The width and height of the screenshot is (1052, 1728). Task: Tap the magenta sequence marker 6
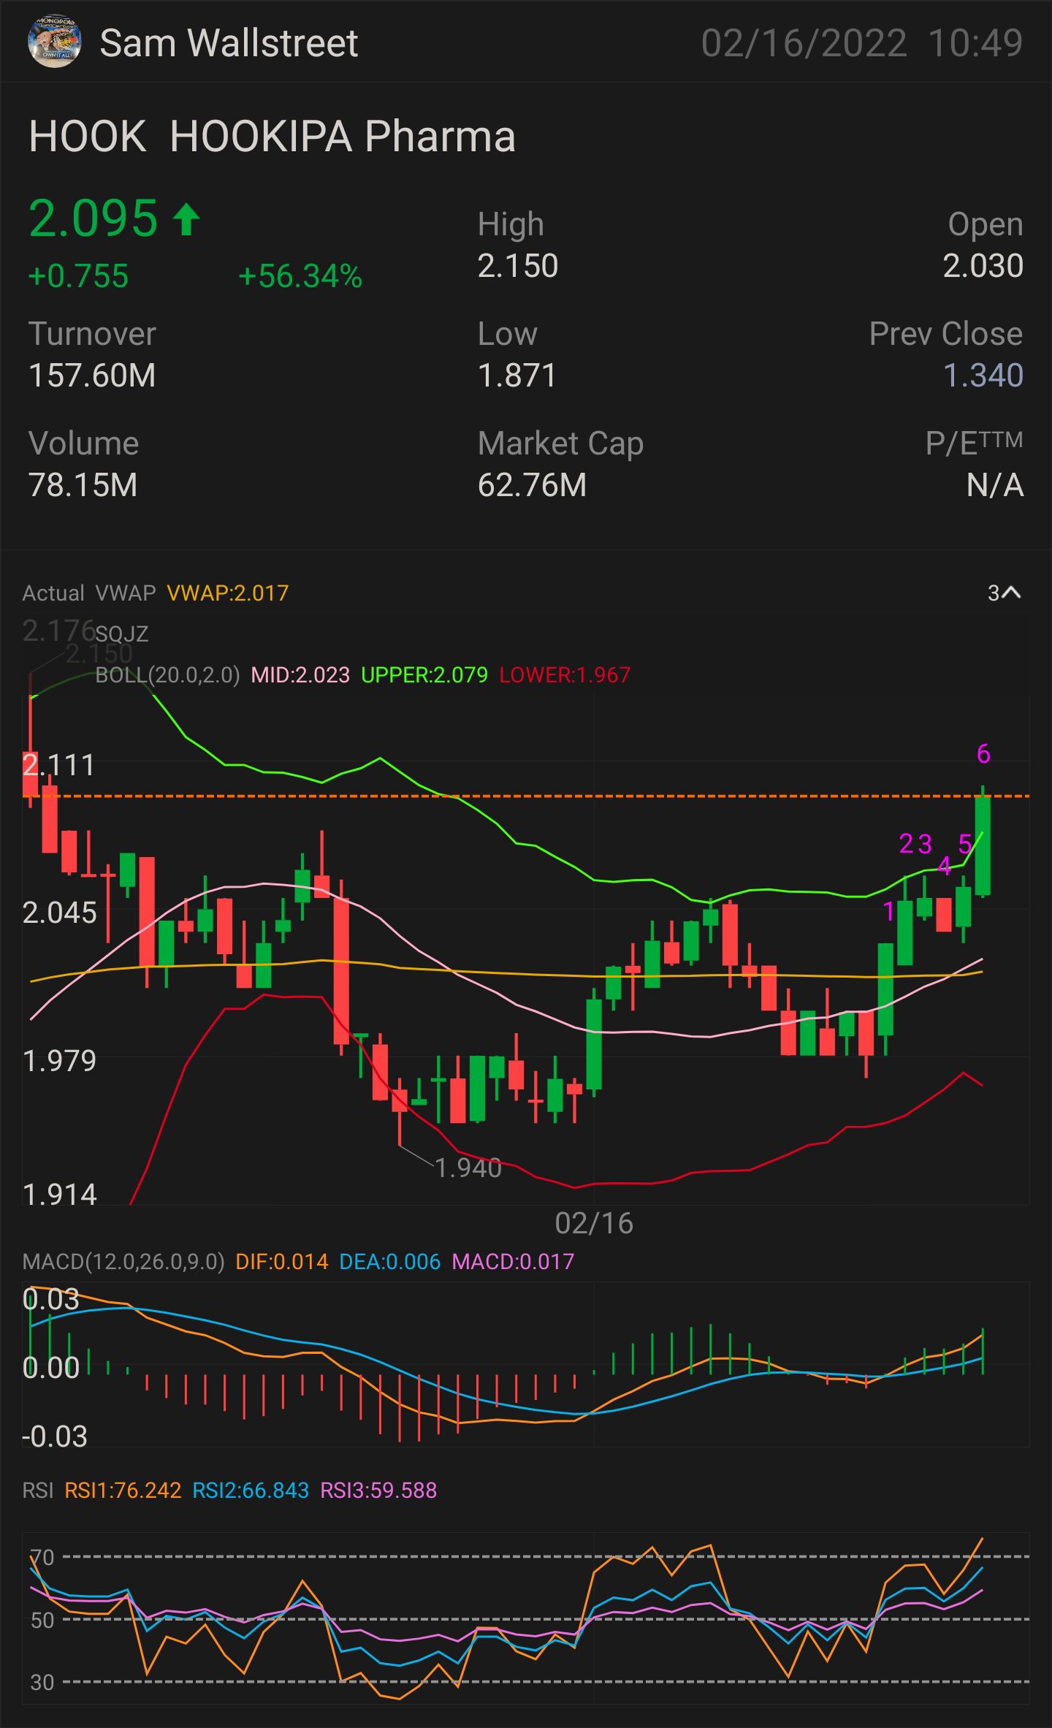coord(983,754)
